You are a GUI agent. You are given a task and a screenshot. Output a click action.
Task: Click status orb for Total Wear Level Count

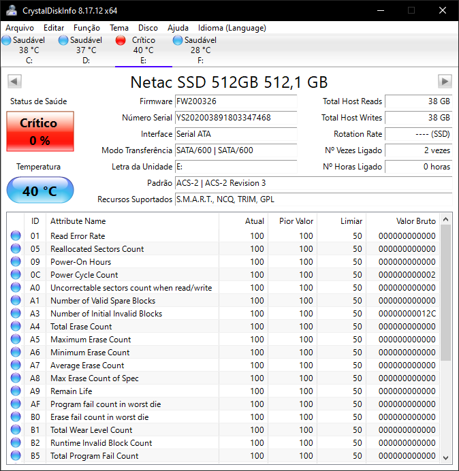coord(16,429)
